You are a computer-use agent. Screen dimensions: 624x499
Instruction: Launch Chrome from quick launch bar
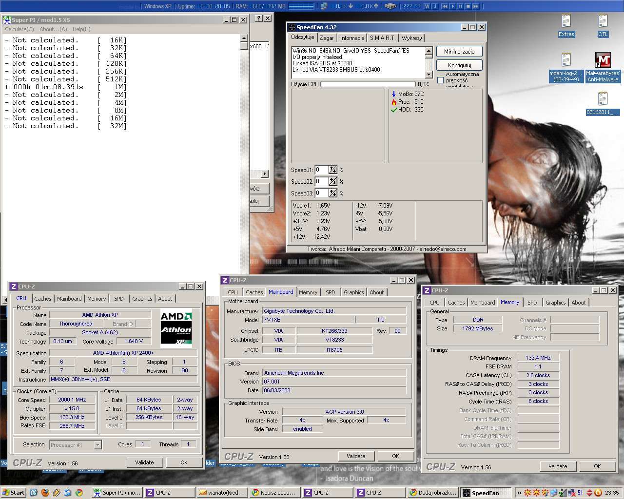click(79, 493)
